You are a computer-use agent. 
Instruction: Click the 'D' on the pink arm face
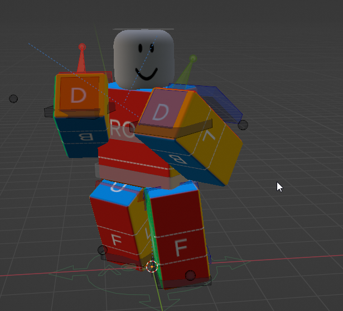coord(161,112)
